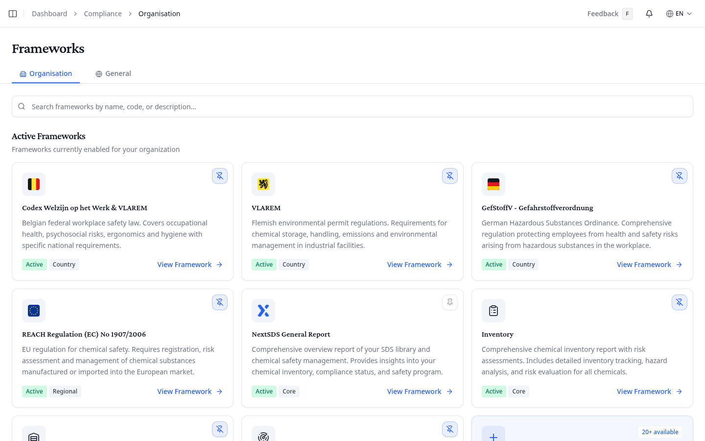The image size is (705, 441).
Task: Click the German flag icon
Action: 493,184
